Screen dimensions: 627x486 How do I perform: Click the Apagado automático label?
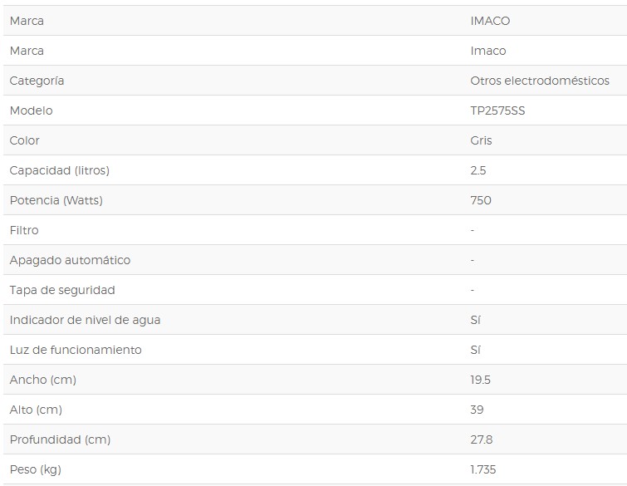(x=70, y=260)
